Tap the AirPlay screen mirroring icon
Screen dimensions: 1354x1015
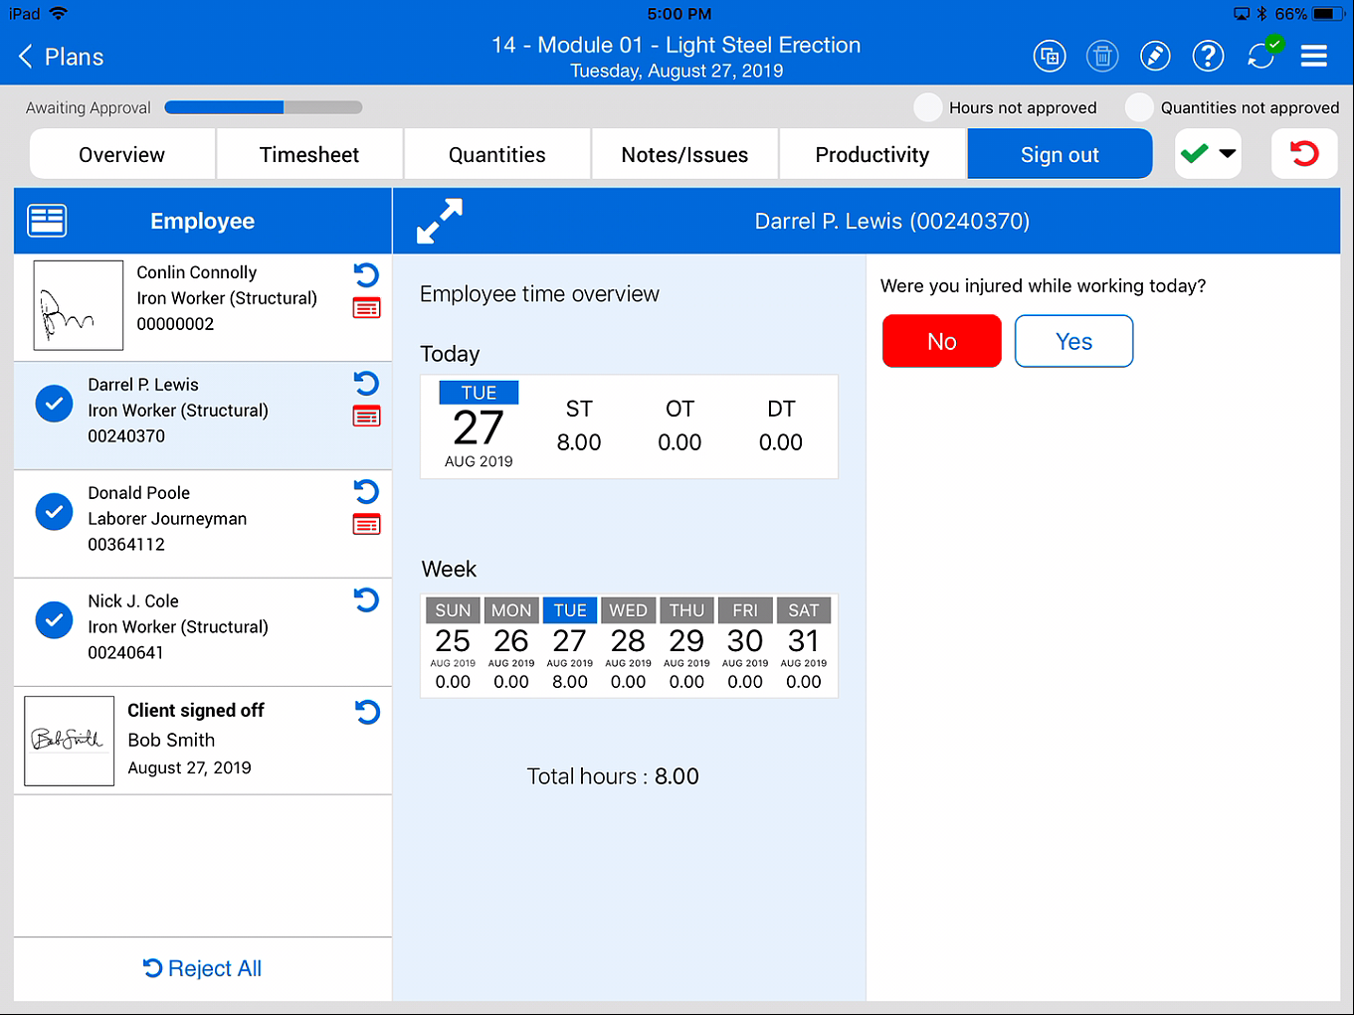click(x=1242, y=14)
